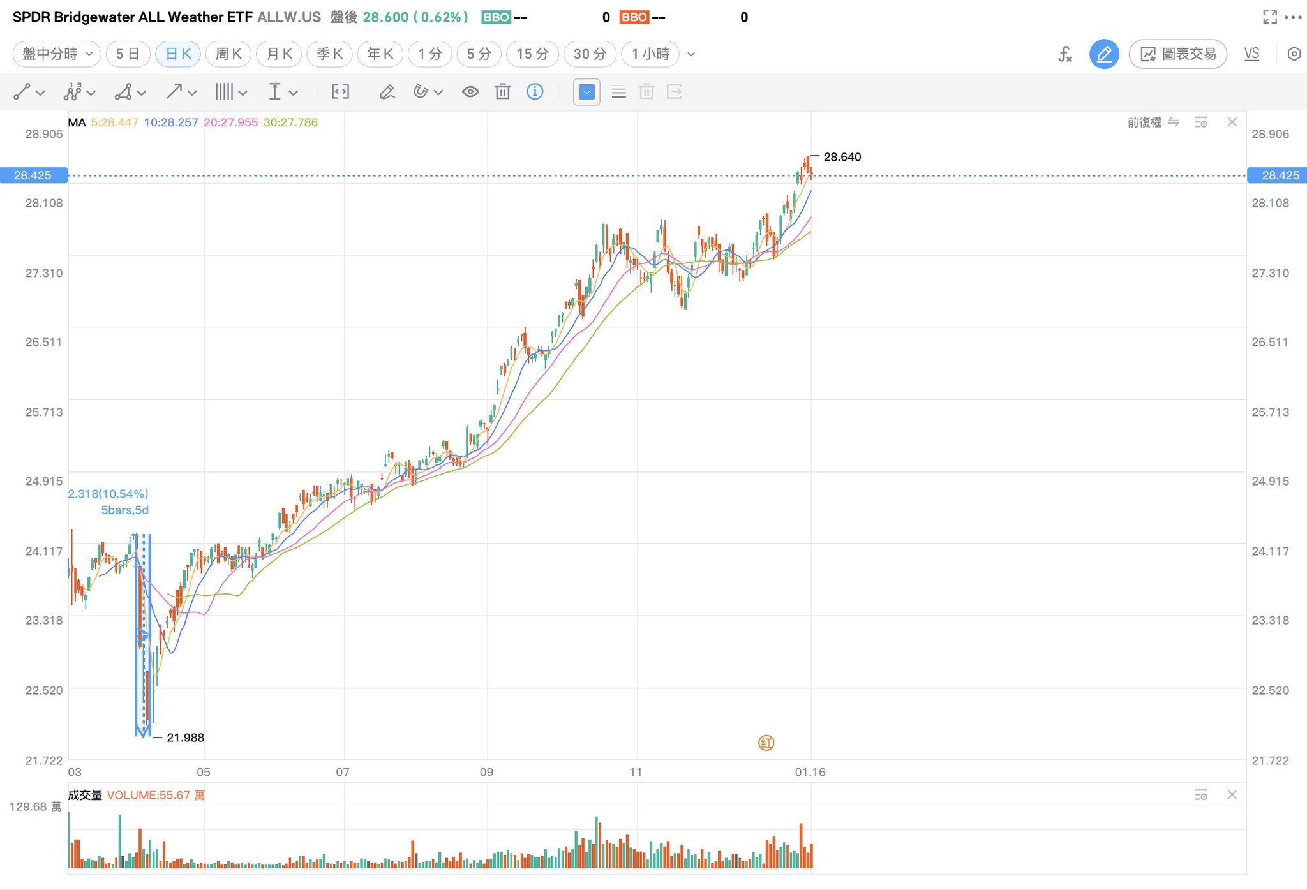Switch to 周K weekly chart
This screenshot has height=890, width=1307.
228,54
